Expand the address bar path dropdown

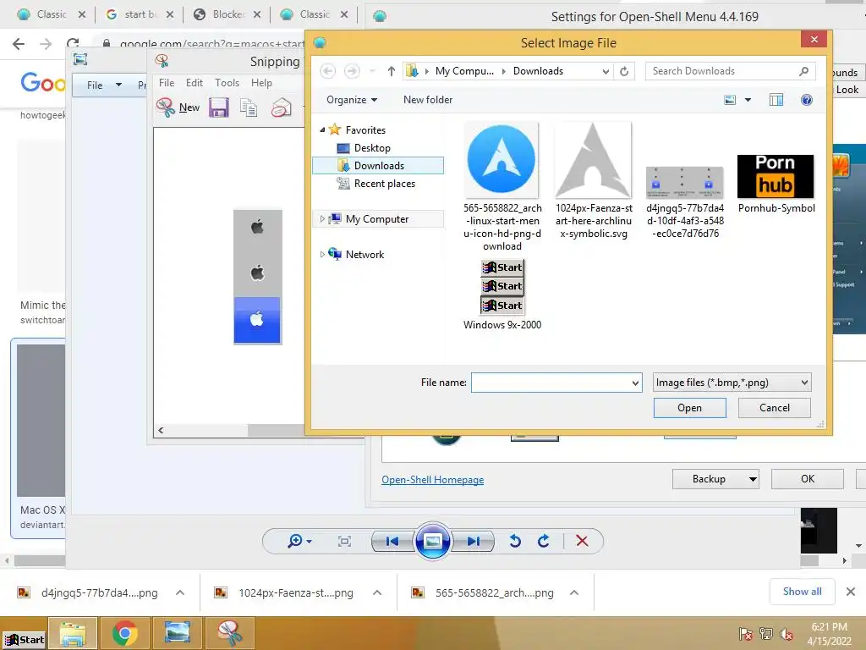[606, 71]
